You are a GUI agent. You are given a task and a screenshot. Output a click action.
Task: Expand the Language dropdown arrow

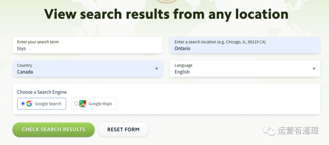(x=314, y=69)
